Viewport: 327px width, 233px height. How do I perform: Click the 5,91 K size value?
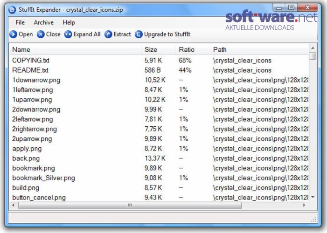click(153, 61)
